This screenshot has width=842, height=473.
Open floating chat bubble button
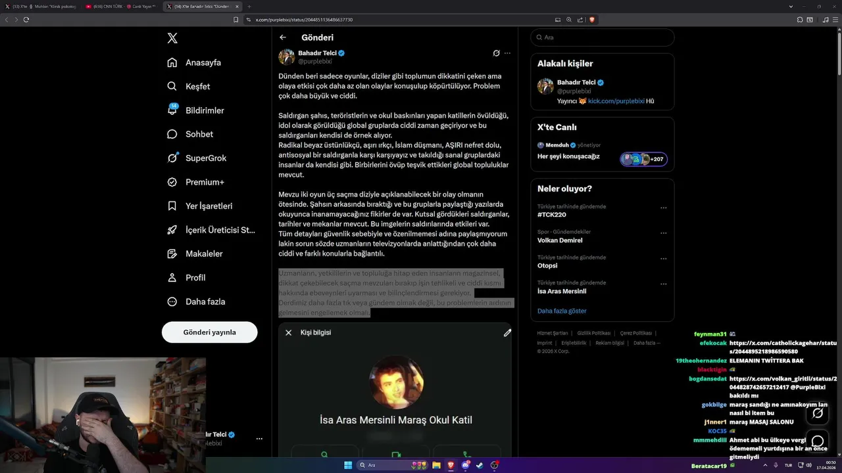[818, 441]
